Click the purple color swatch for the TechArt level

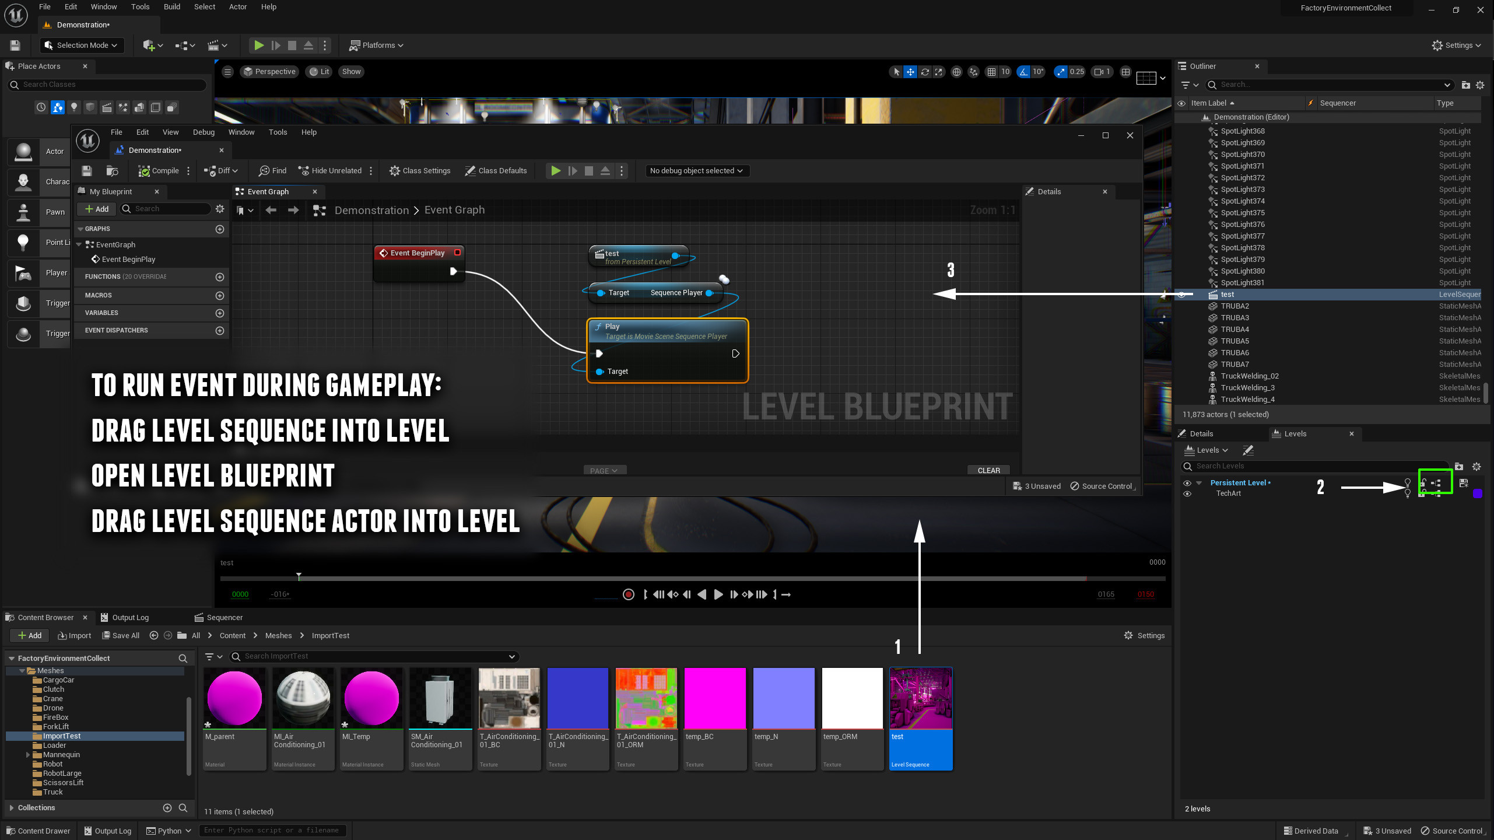tap(1478, 494)
